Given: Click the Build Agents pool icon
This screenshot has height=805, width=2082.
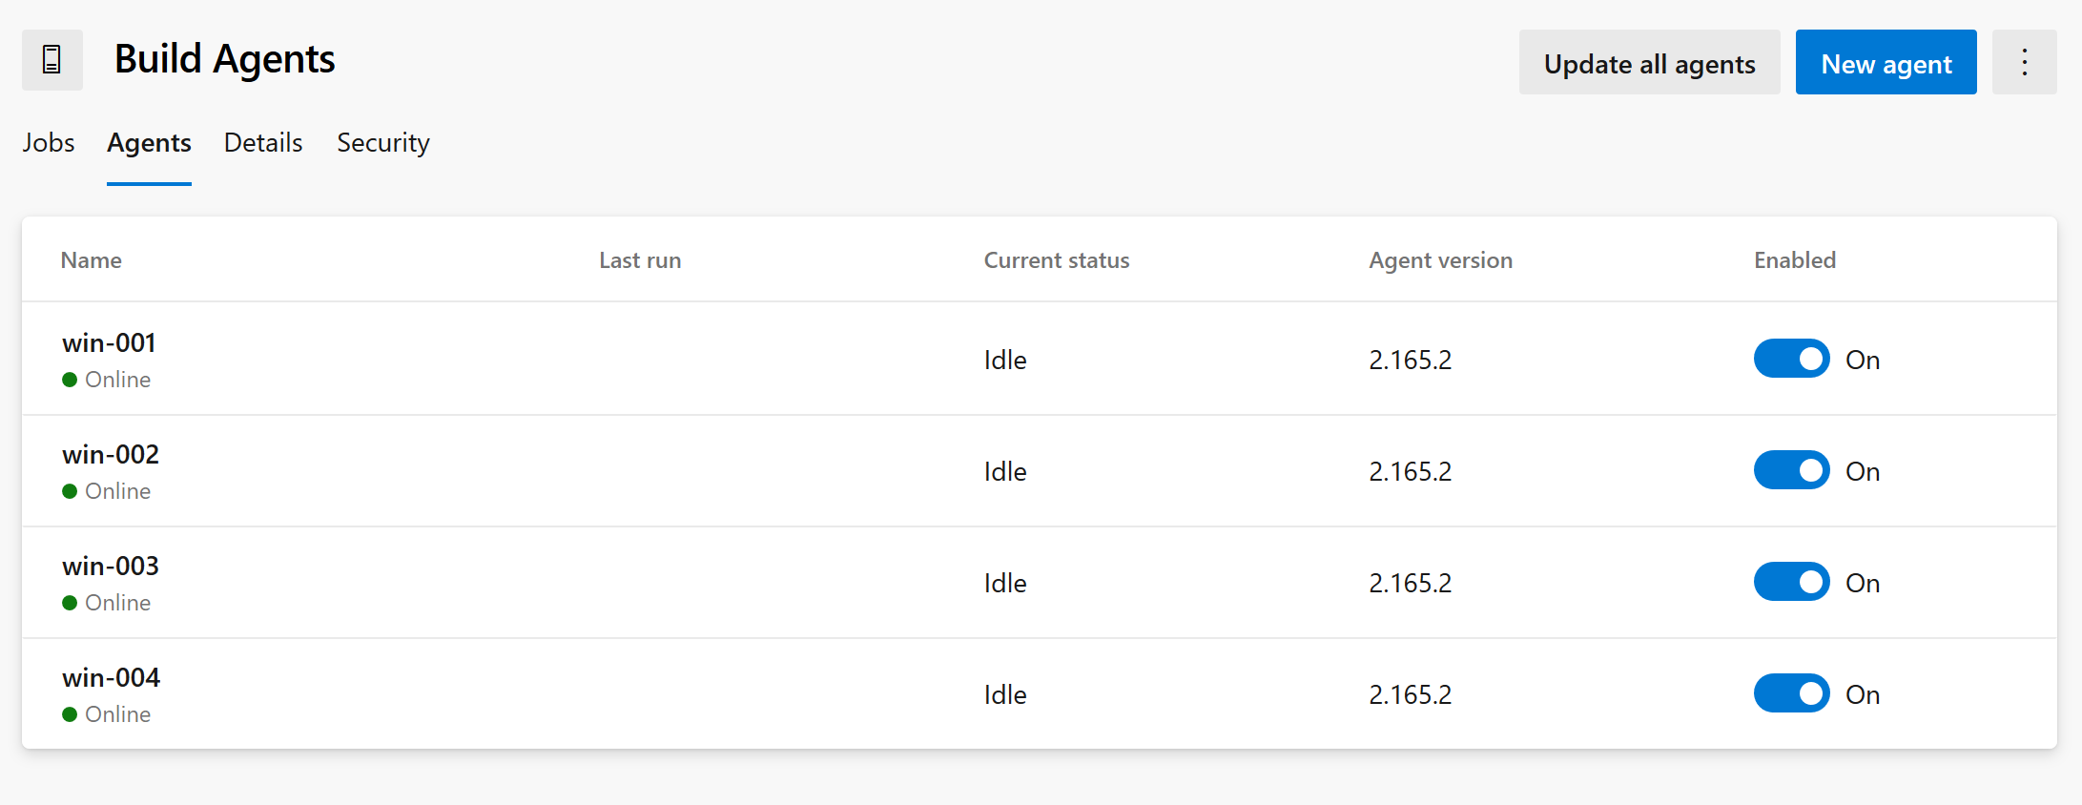Looking at the screenshot, I should [x=52, y=59].
